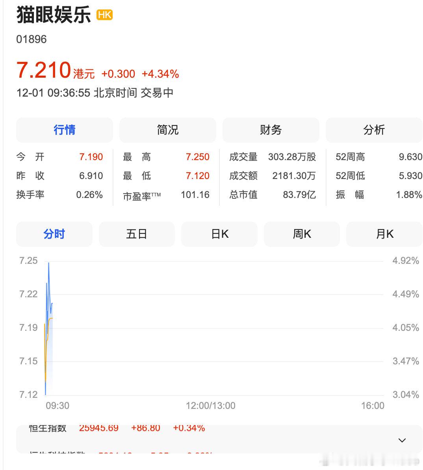The image size is (423, 470).
Task: Click the HK market badge icon
Action: 104,15
